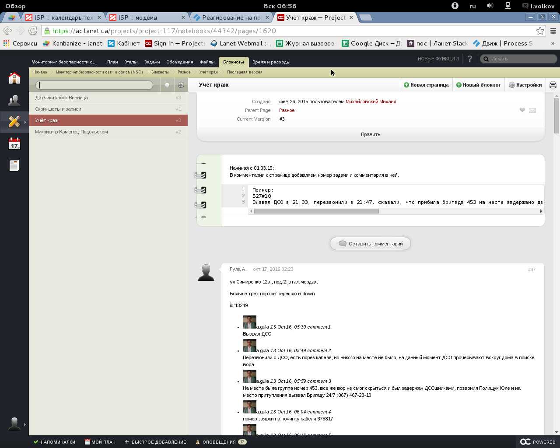Select Микрики в Каменец-Подольском page
560x448 pixels.
click(x=108, y=132)
